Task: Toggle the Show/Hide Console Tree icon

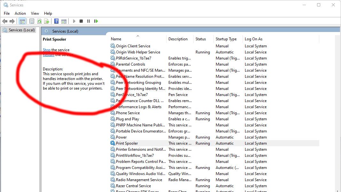Action: 22,21
